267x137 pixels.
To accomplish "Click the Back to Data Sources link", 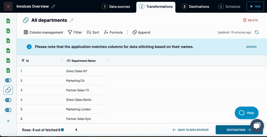I will pos(191,130).
